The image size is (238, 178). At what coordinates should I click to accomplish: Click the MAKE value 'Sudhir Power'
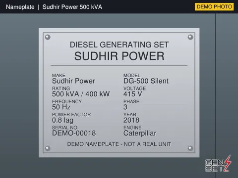tap(73, 81)
